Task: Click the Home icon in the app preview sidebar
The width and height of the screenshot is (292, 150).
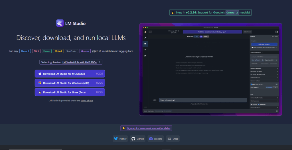Action: point(145,32)
